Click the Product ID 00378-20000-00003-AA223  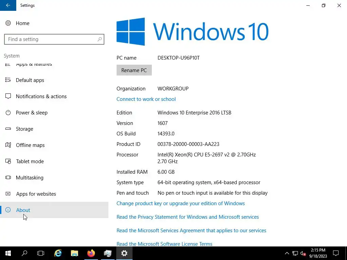[x=188, y=144]
